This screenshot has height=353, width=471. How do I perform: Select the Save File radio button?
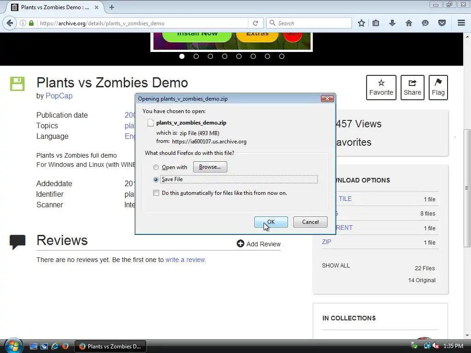point(156,180)
